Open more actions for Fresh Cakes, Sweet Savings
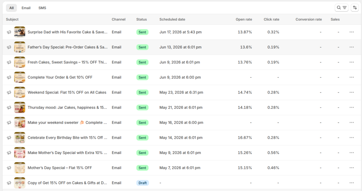Screen dimensions: 362x191 click(x=352, y=62)
